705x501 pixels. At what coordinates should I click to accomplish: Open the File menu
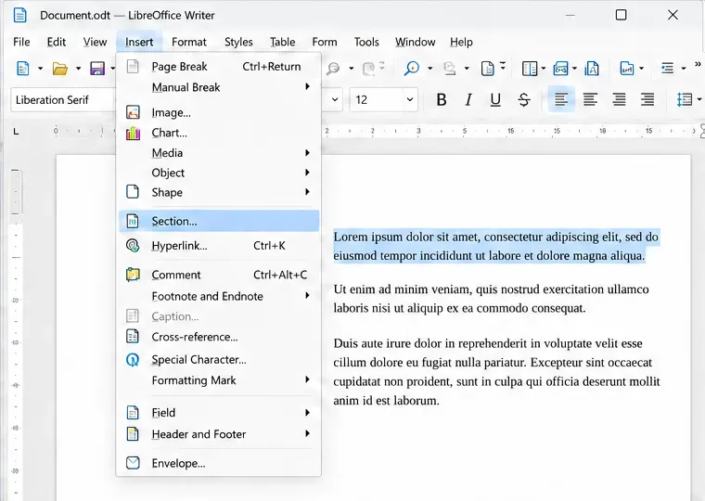tap(21, 42)
